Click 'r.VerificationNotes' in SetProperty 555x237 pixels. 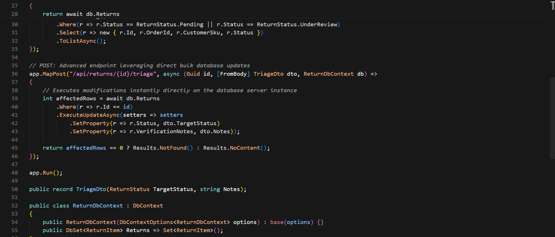coord(161,132)
